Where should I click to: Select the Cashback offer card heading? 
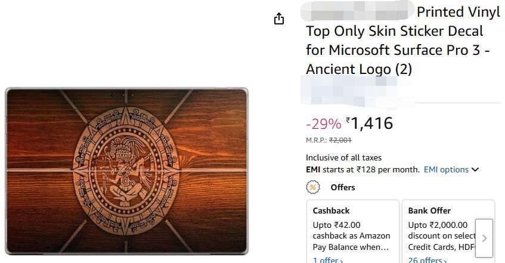331,211
